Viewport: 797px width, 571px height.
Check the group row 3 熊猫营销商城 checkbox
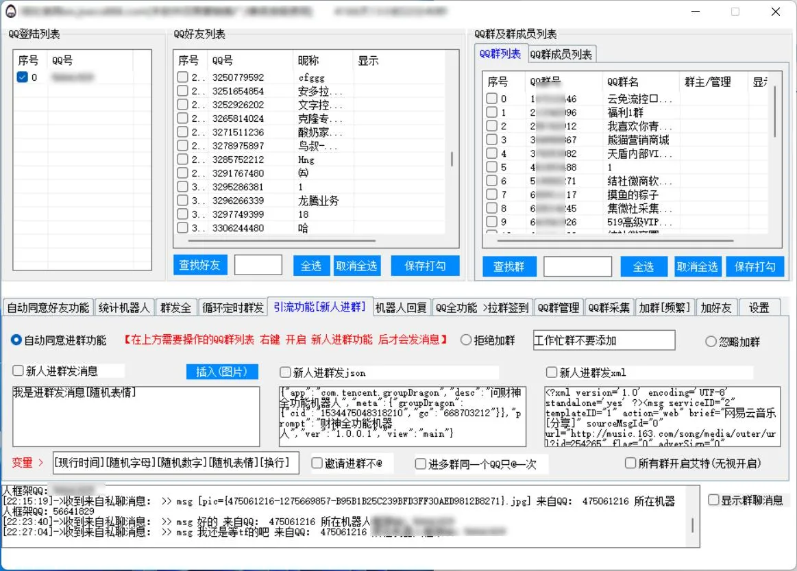coord(491,140)
